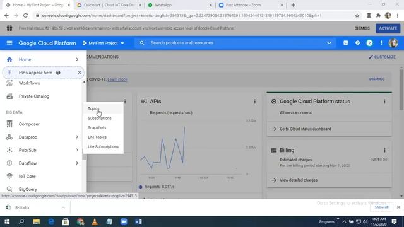Open the COVID-19 Learn more link
This screenshot has width=404, height=227.
pos(117,79)
